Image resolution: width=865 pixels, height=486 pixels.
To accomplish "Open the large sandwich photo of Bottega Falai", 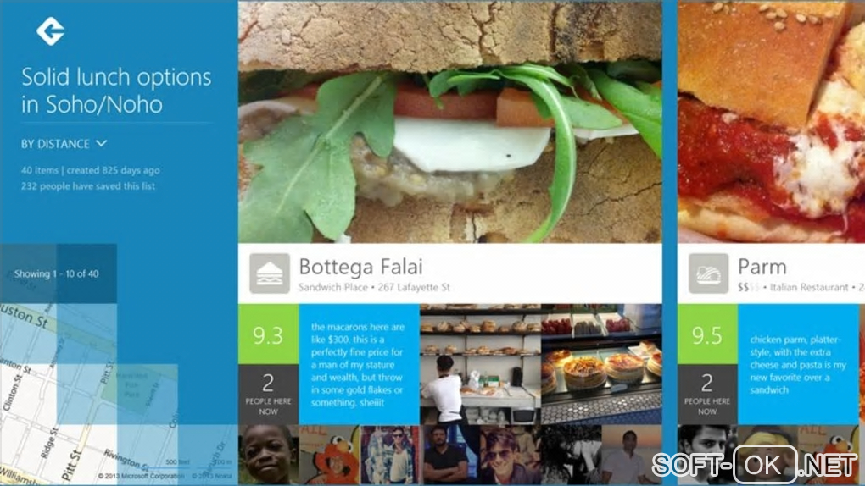I will tap(450, 121).
